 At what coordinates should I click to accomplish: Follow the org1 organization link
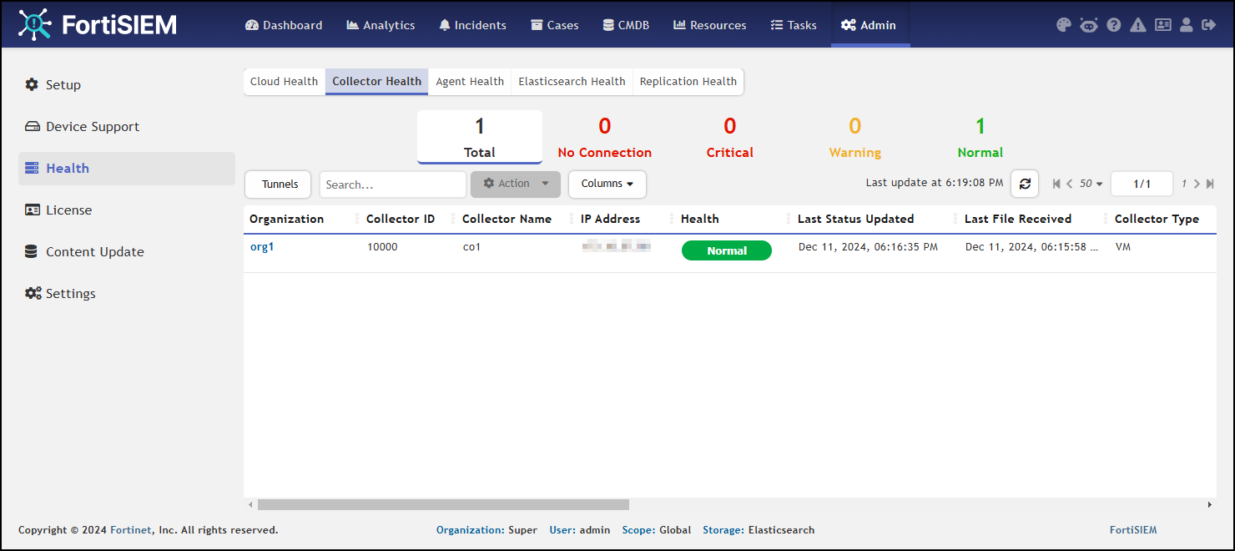click(262, 246)
